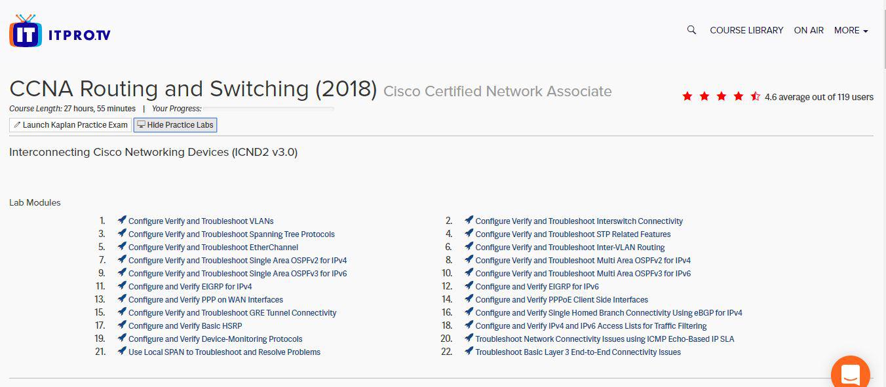Toggle Hide Practice Labs button
The image size is (886, 387).
pyautogui.click(x=175, y=124)
